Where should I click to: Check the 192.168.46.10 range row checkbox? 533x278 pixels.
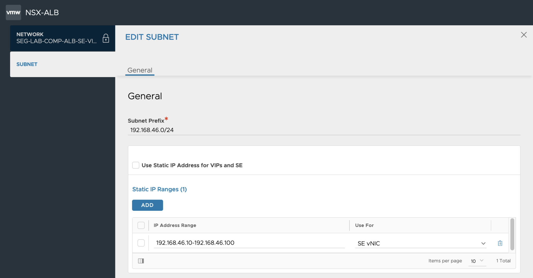pos(141,243)
